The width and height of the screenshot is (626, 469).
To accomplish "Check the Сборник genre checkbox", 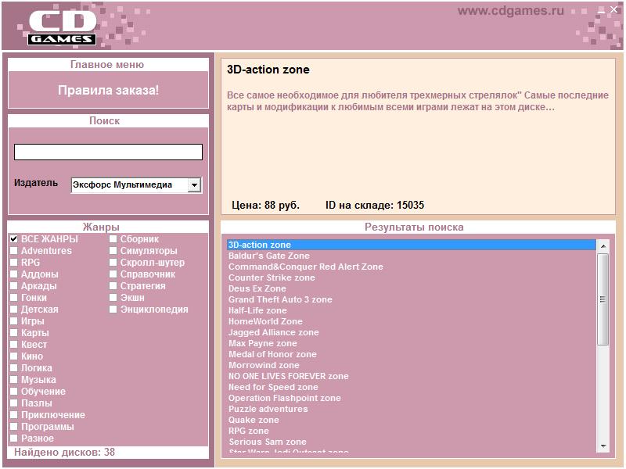I will 113,239.
